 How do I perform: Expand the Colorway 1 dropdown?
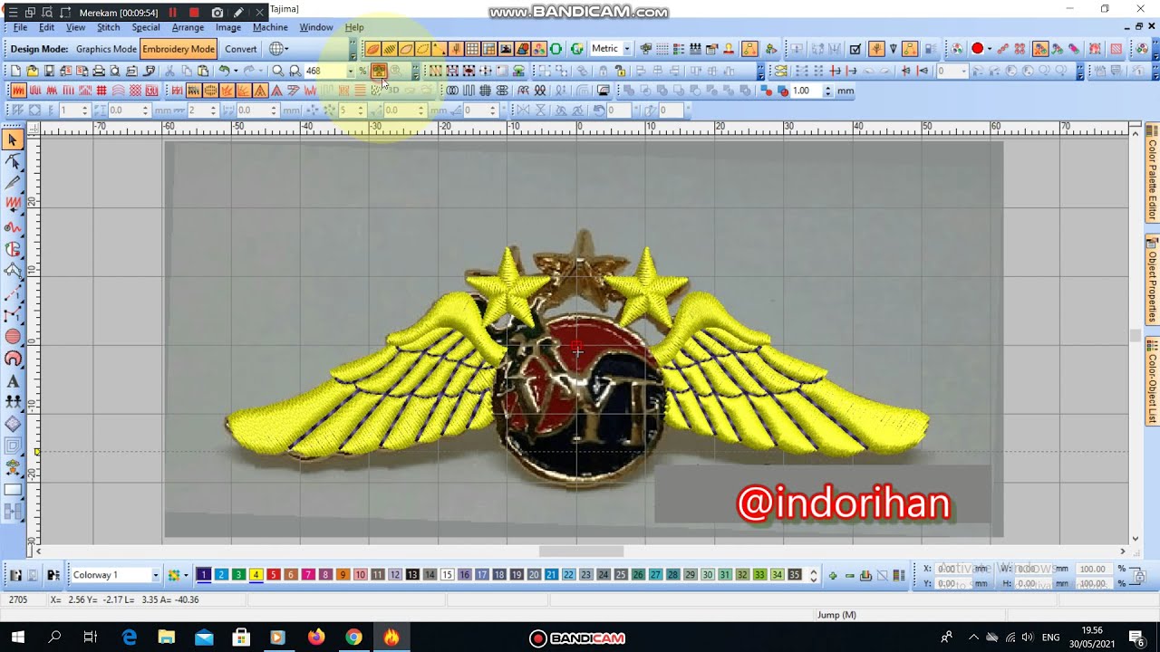point(155,575)
